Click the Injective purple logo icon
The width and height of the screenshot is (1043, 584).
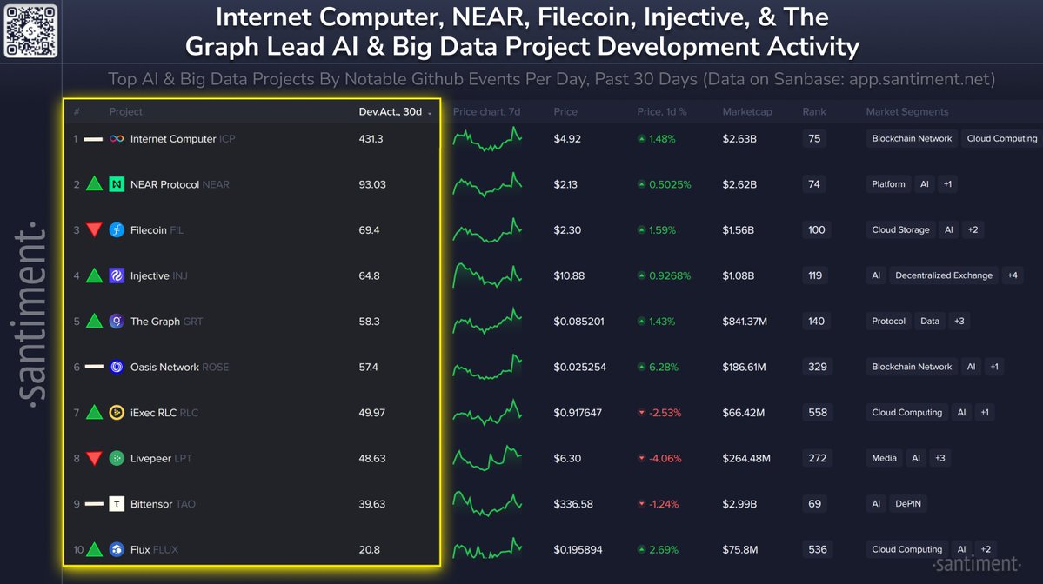(117, 275)
